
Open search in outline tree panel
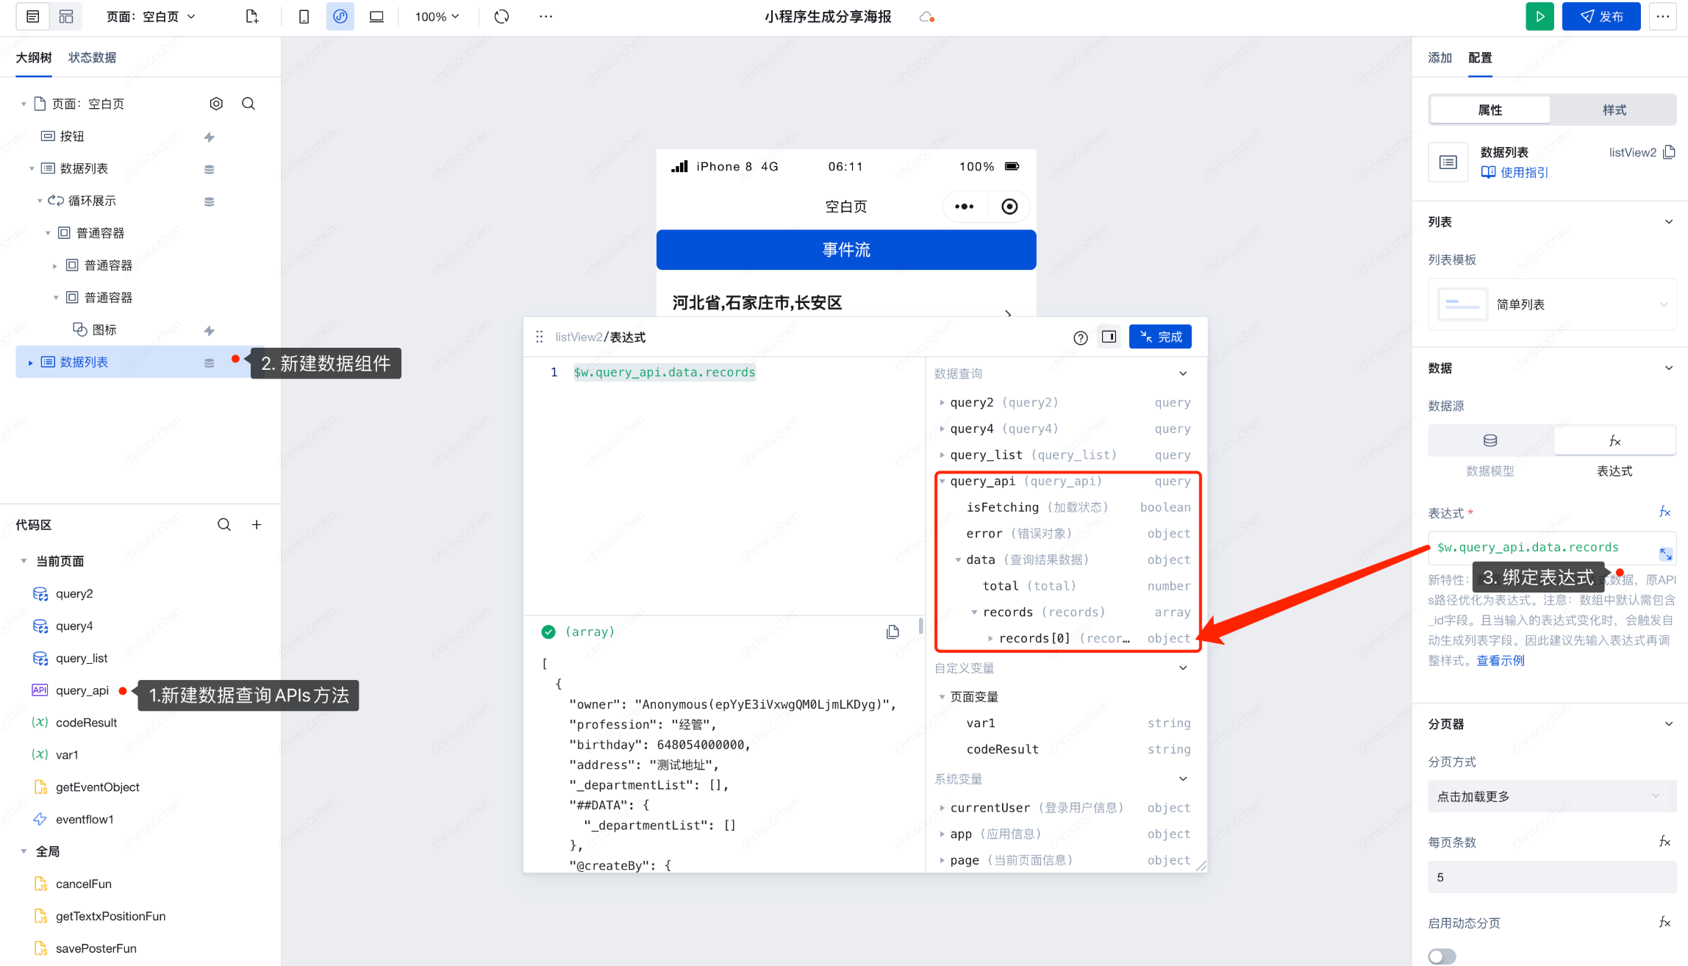point(248,104)
